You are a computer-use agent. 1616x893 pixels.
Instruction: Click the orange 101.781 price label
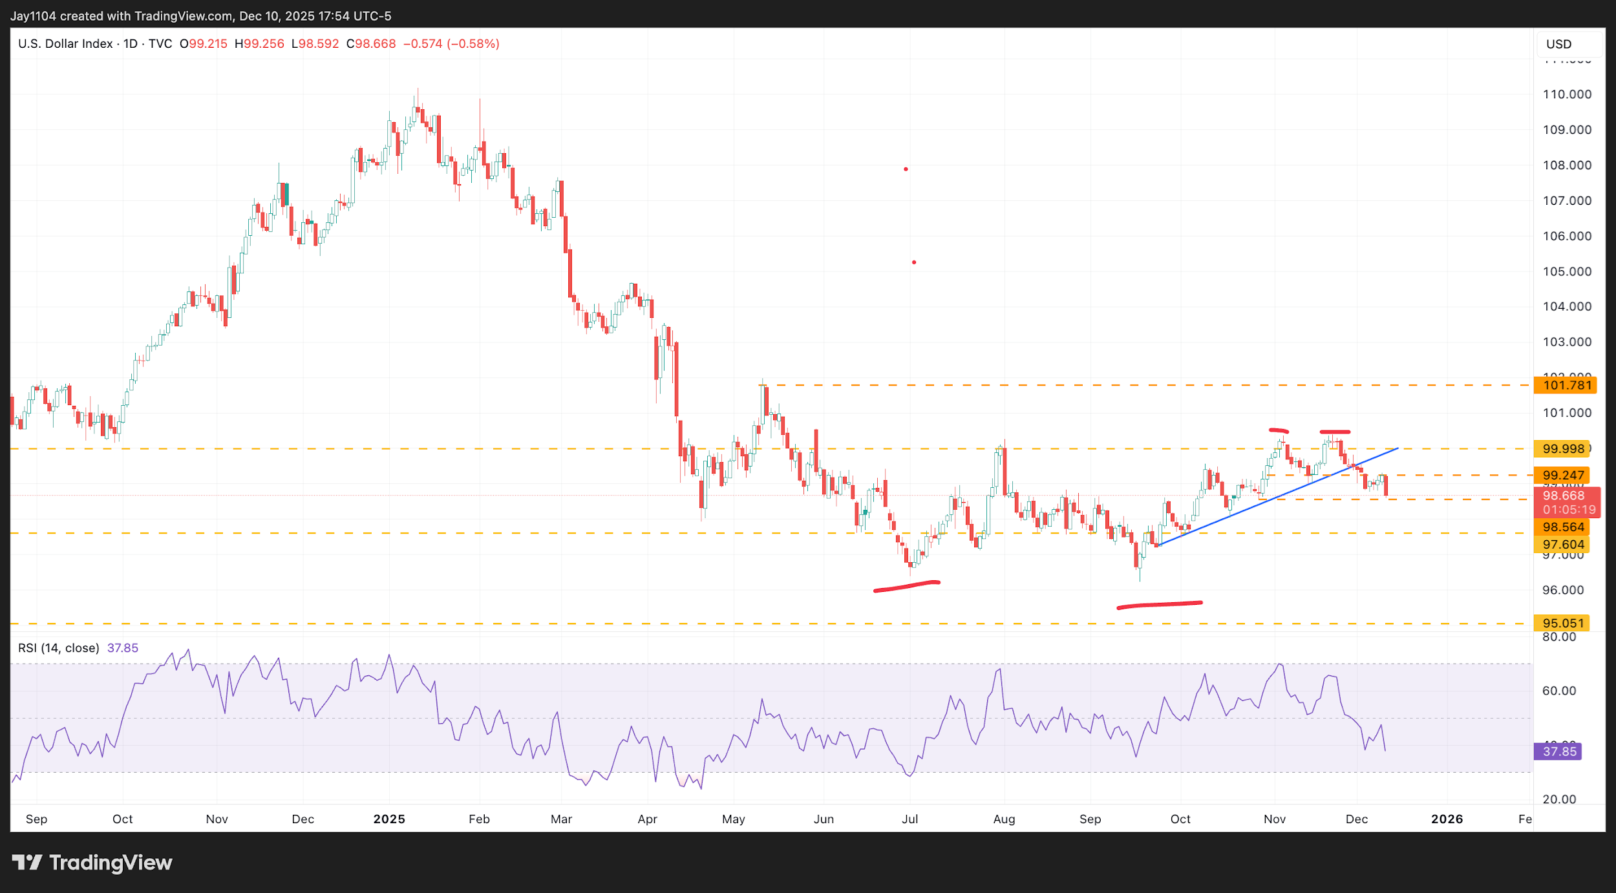pos(1567,386)
